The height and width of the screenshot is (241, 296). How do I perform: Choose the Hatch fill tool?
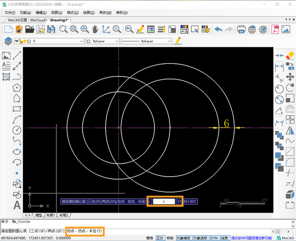(6, 77)
